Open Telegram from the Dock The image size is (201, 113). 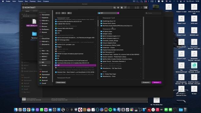coord(33,110)
